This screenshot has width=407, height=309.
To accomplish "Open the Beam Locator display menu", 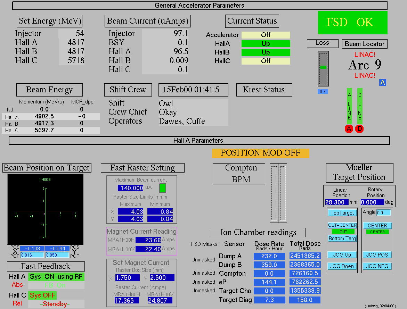I will pos(364,44).
